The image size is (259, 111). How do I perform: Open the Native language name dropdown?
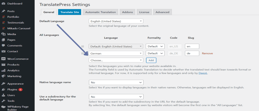click(x=116, y=82)
